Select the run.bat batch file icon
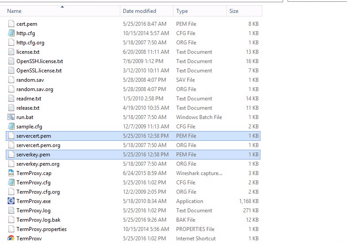Screen dimensions: 347x243 pos(11,117)
